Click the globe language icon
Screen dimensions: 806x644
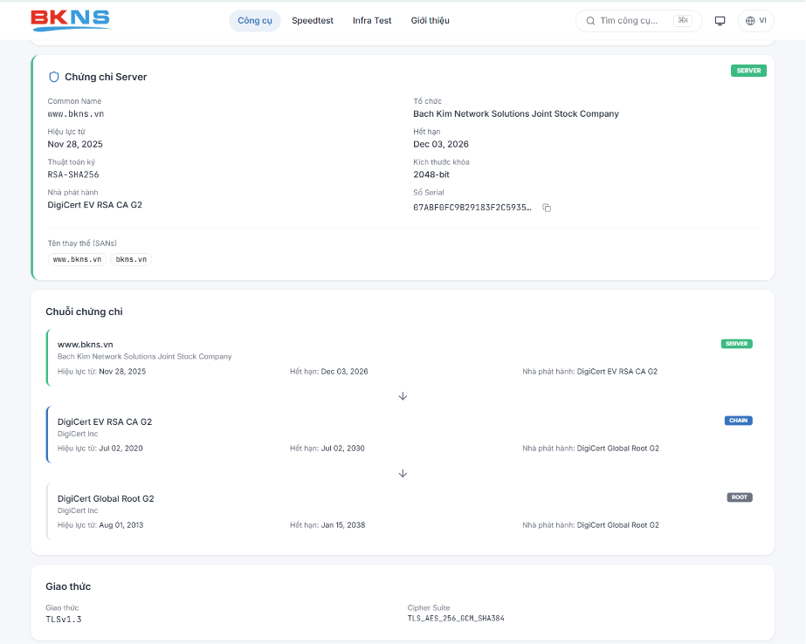coord(750,21)
